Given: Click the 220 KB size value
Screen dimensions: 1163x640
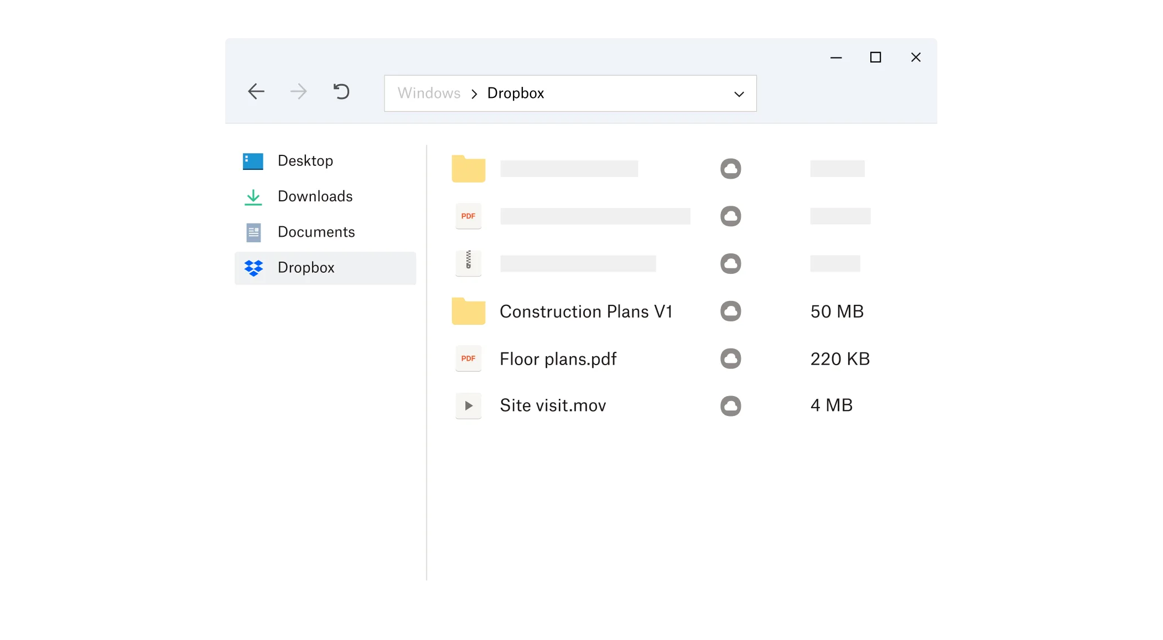Looking at the screenshot, I should [x=840, y=359].
